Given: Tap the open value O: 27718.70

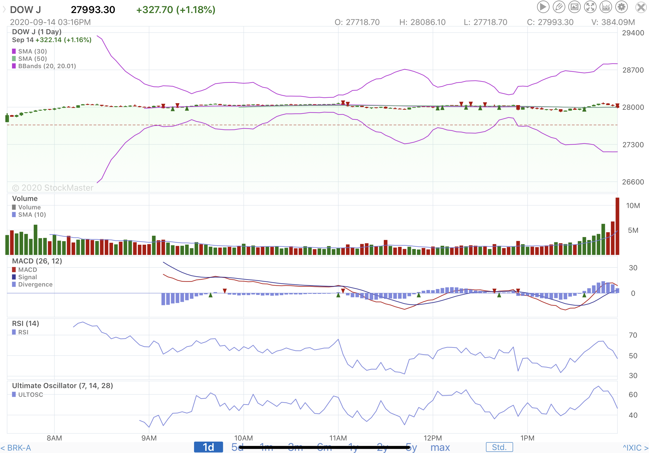Looking at the screenshot, I should (357, 22).
